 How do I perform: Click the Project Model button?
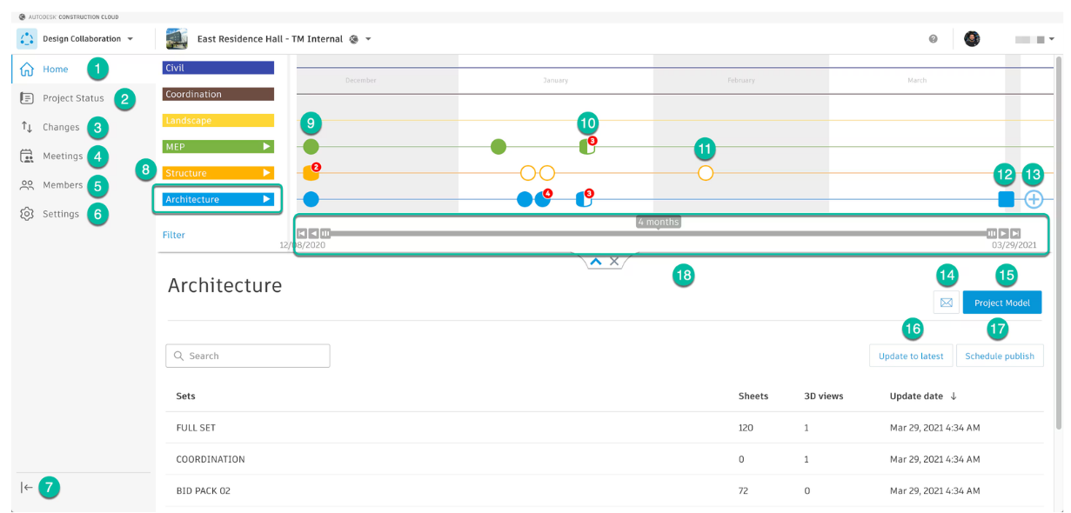coord(1001,302)
